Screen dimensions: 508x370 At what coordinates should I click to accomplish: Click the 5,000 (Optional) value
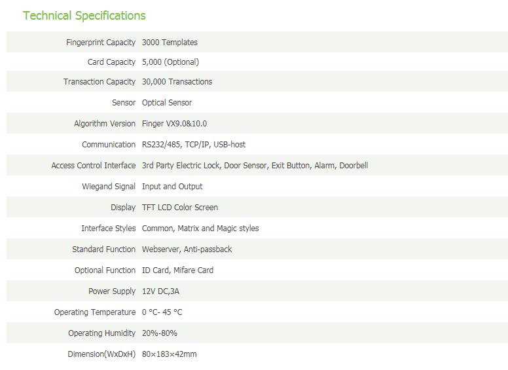click(170, 62)
